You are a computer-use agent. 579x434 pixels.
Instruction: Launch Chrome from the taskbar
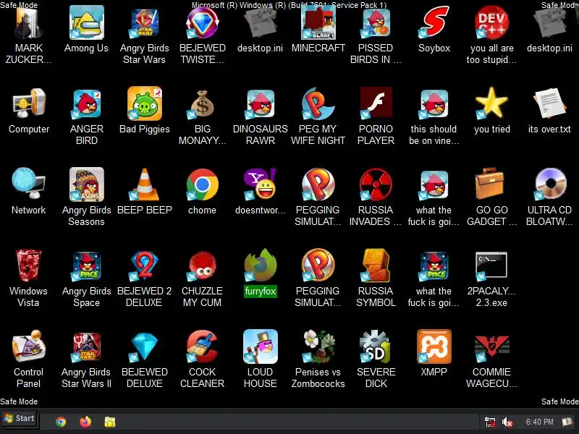coord(61,422)
